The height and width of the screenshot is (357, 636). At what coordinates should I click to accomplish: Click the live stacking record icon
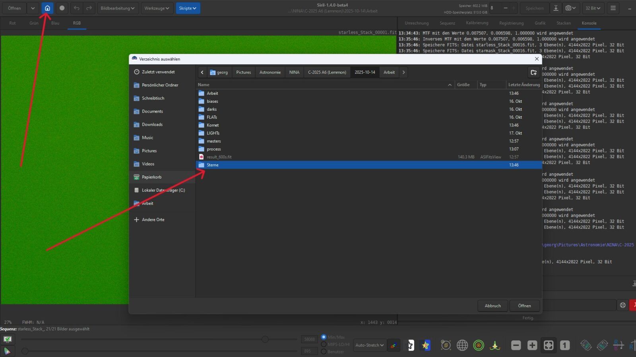point(62,8)
